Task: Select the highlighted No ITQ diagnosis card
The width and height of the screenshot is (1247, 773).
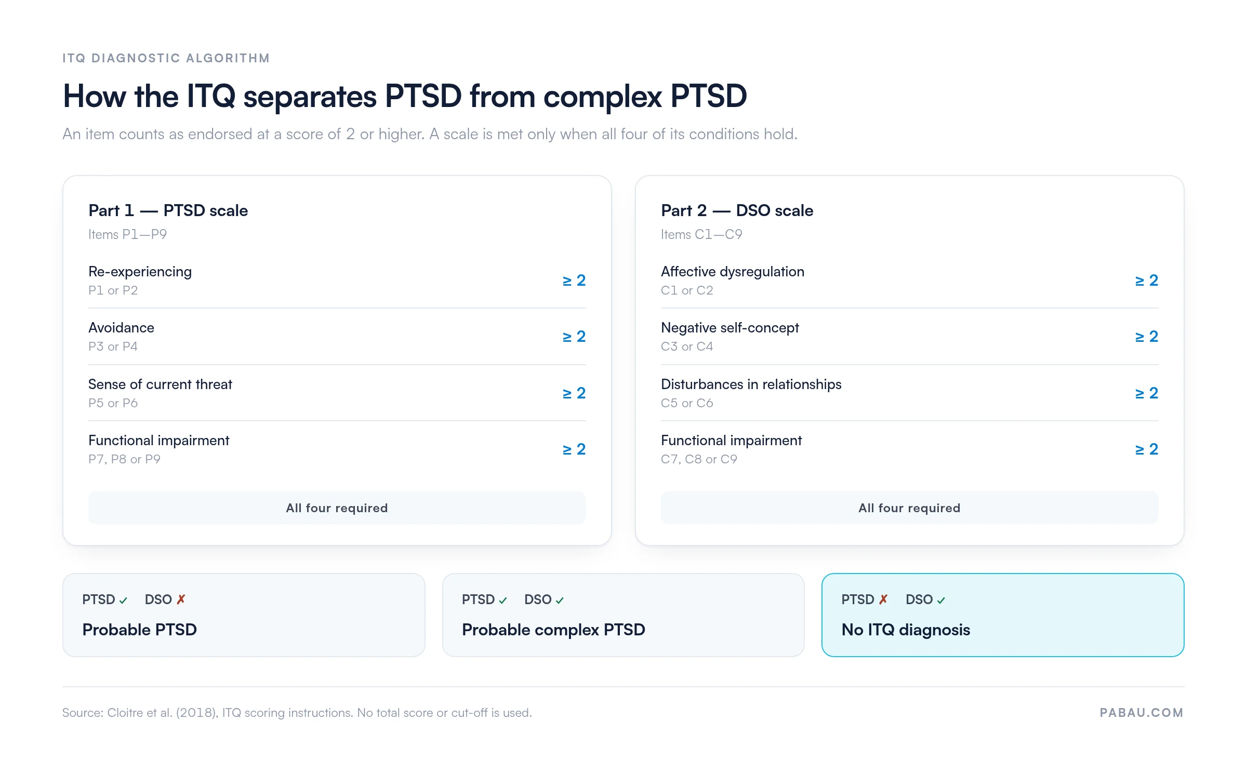Action: (1003, 615)
